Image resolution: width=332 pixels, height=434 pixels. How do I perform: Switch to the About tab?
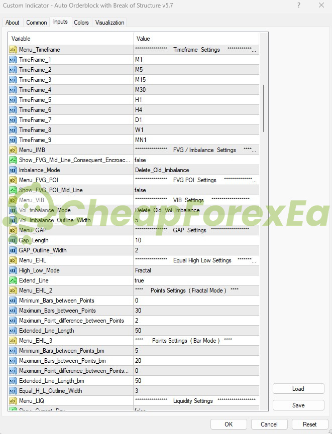13,23
